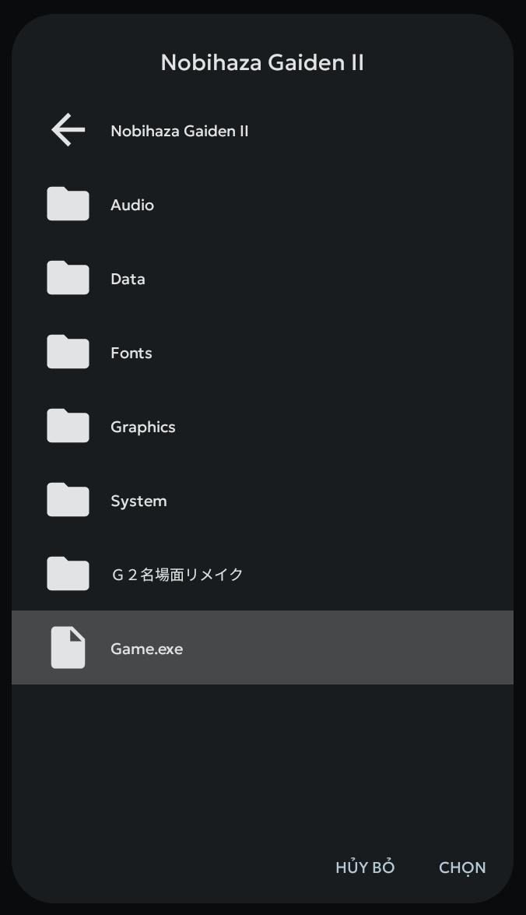
Task: Select the Game.exe file name
Action: [146, 649]
